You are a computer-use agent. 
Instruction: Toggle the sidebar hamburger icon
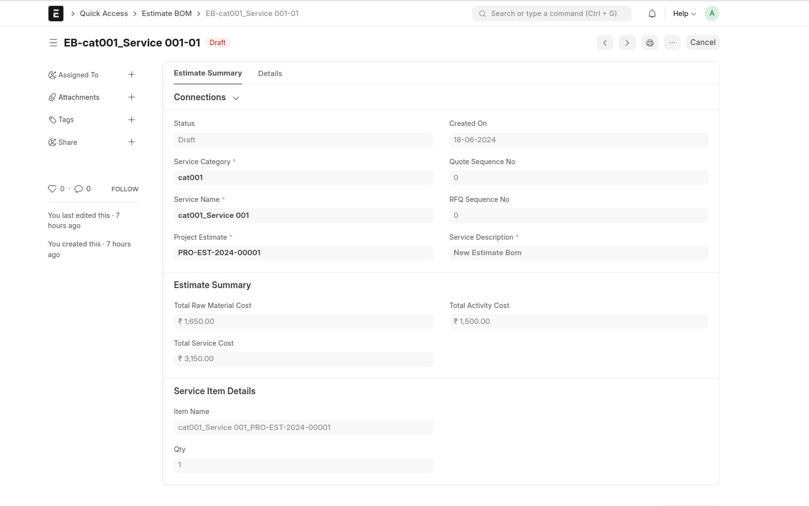(53, 43)
